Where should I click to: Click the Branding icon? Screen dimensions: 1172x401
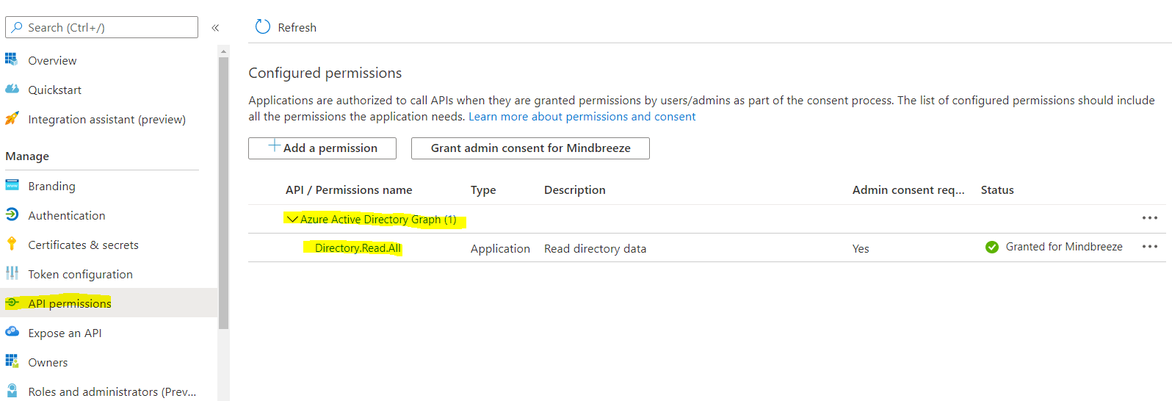12,185
